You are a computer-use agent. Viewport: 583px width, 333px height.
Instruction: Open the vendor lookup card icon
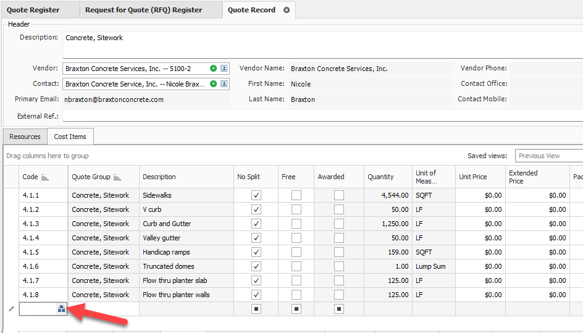tap(224, 69)
